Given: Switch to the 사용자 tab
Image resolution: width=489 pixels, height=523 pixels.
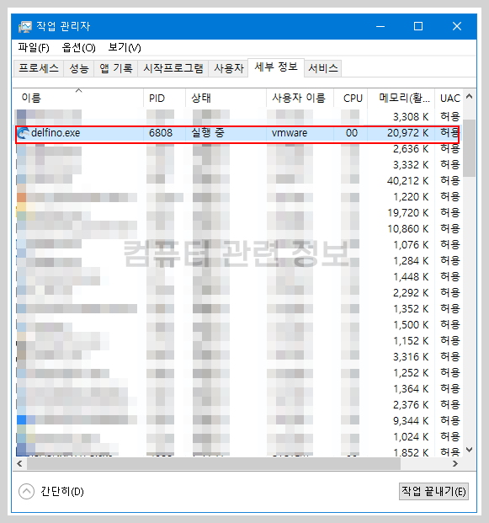Looking at the screenshot, I should click(229, 68).
